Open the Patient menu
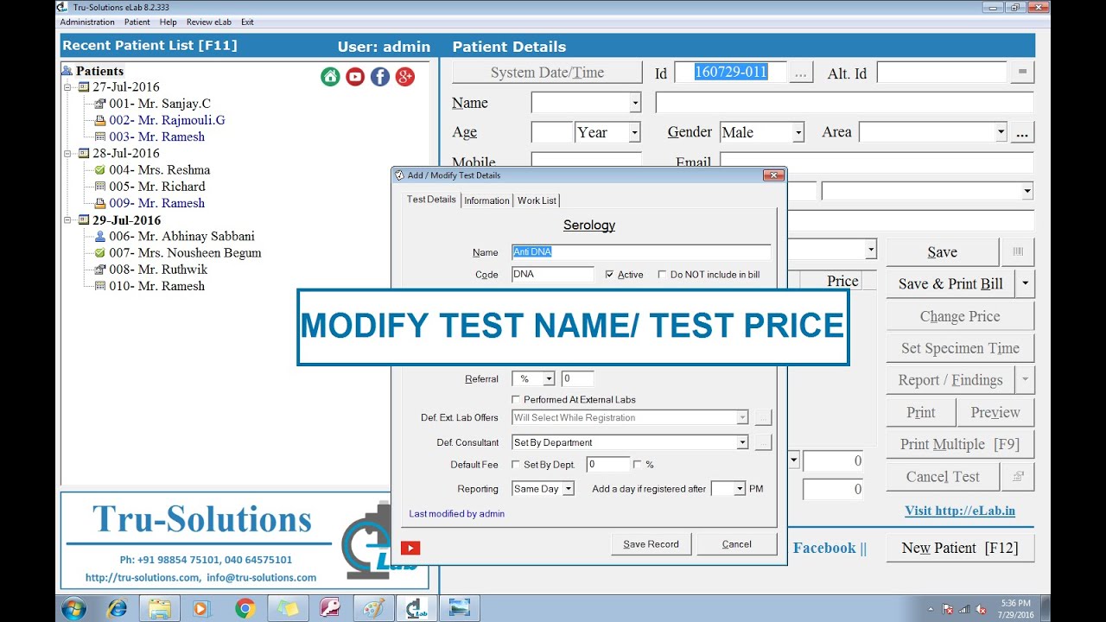Viewport: 1106px width, 622px height. (x=137, y=22)
